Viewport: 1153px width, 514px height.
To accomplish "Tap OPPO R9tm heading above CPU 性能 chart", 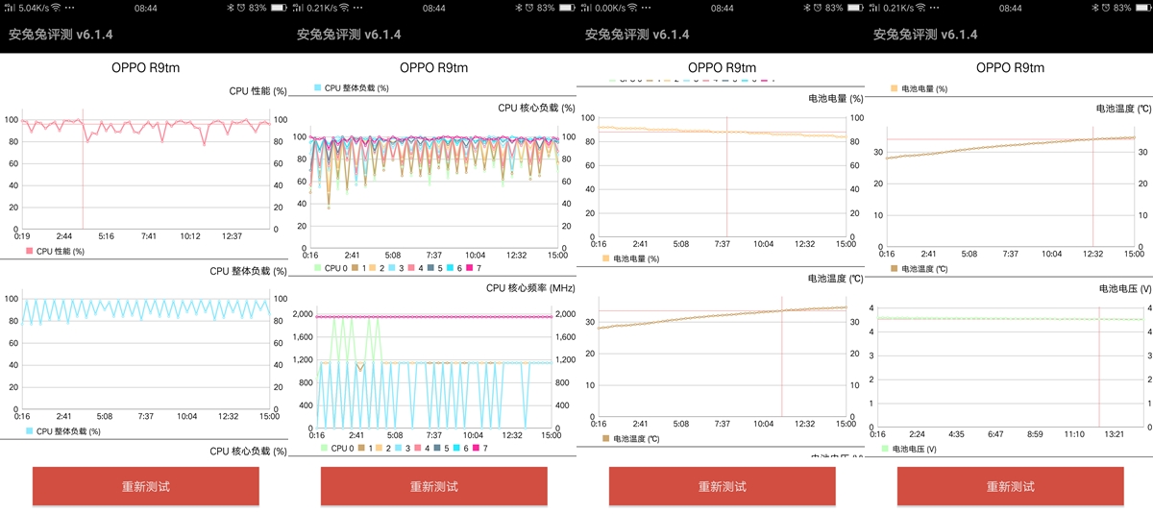I will coord(145,67).
